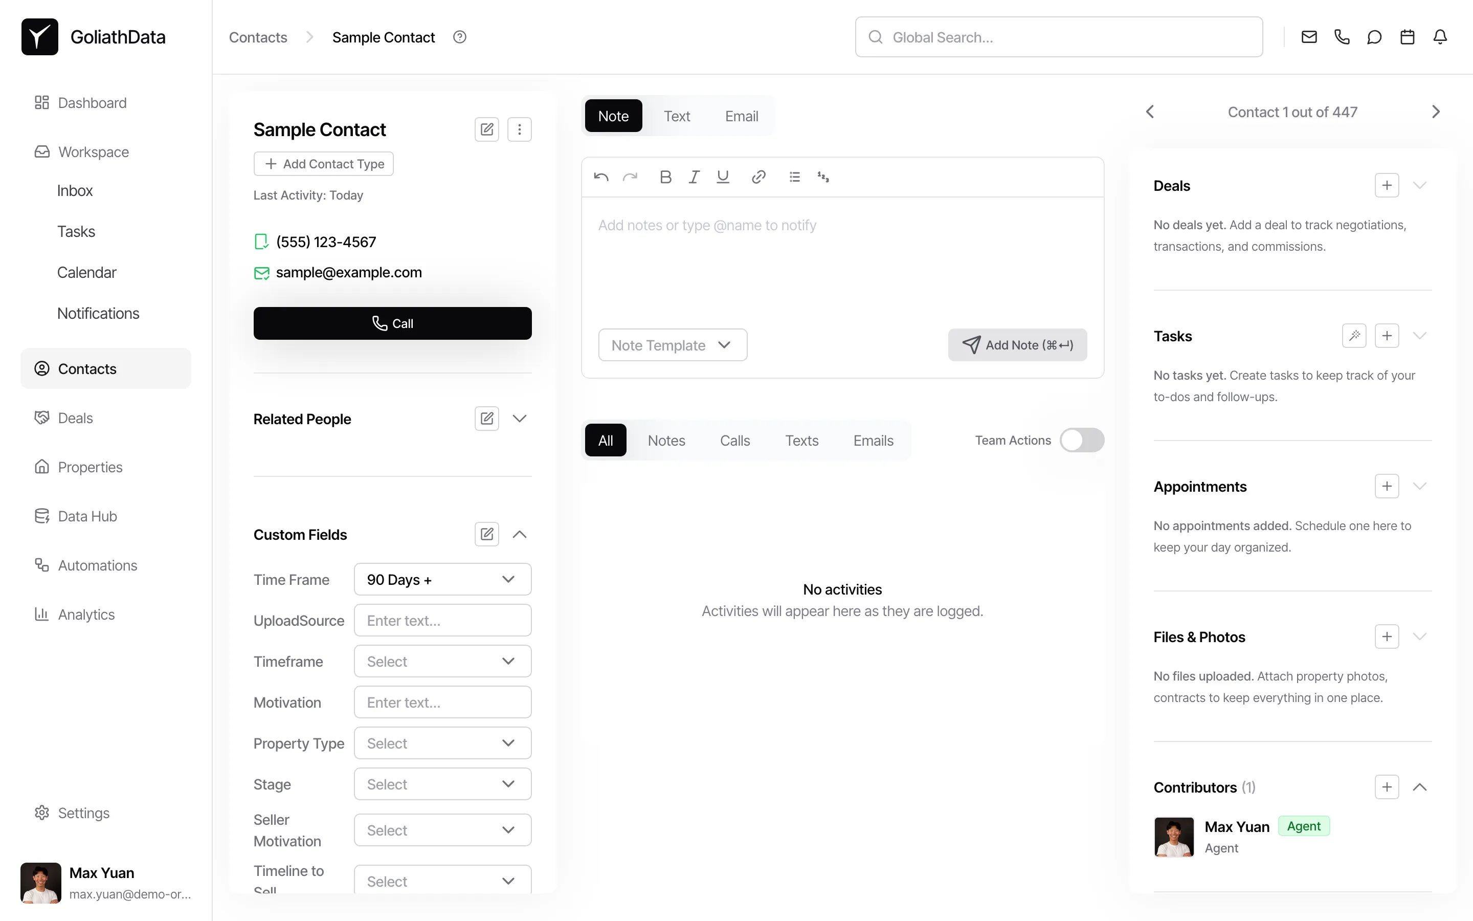Click Add Contact Type button
The image size is (1473, 921).
coord(323,164)
